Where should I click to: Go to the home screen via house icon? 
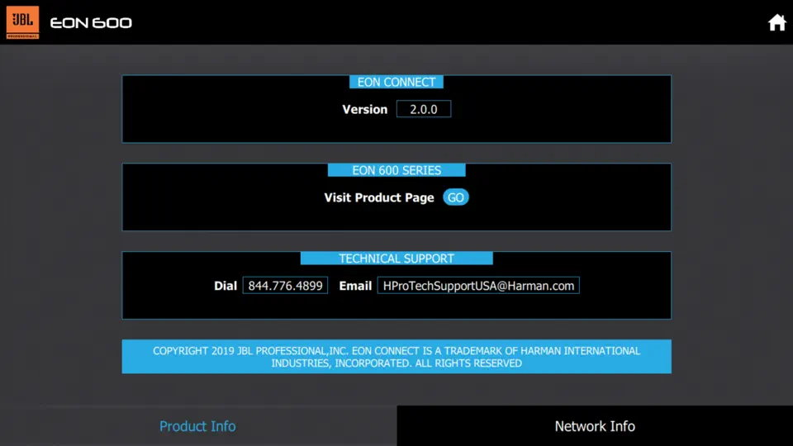[776, 22]
